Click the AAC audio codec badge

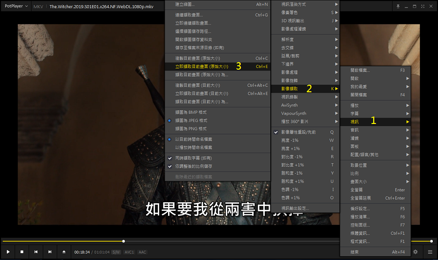142,252
